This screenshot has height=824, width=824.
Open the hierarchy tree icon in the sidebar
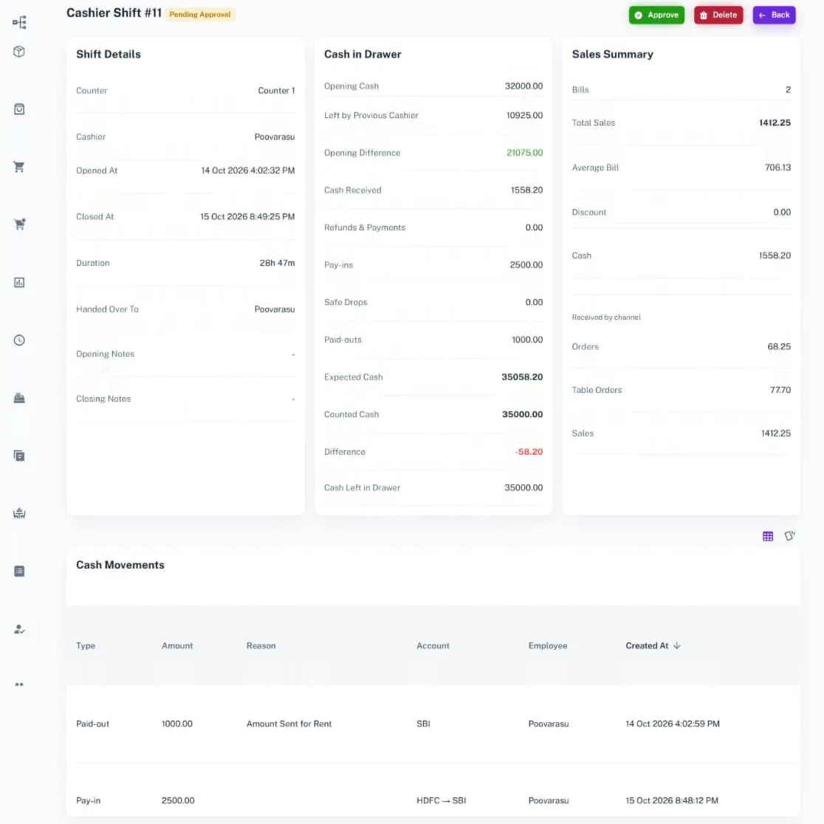pyautogui.click(x=19, y=22)
